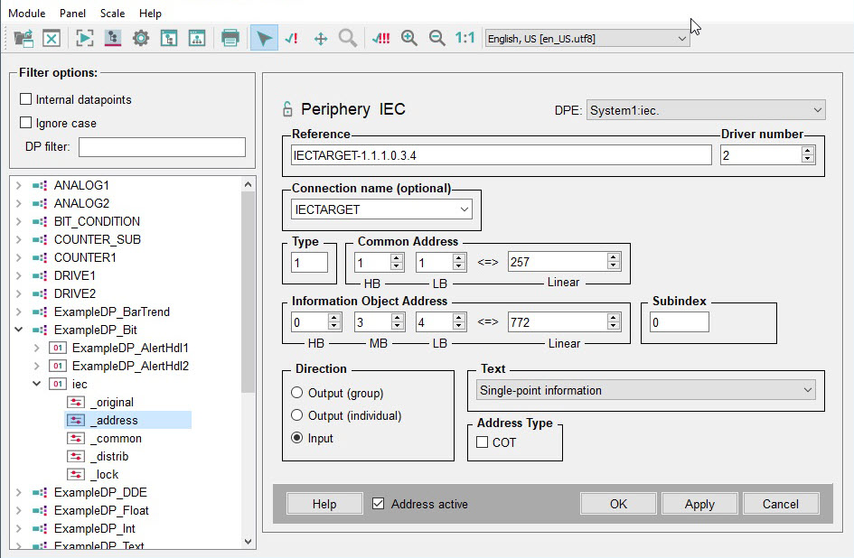The height and width of the screenshot is (558, 854).
Task: Click the DP filter text field
Action: [x=162, y=147]
